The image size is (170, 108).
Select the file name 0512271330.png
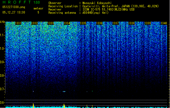[x=14, y=7]
